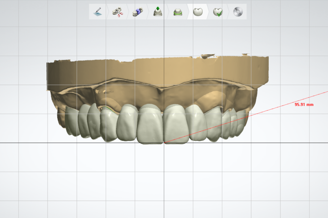
Task: Open the blue block sectioning step
Action: click(x=138, y=12)
